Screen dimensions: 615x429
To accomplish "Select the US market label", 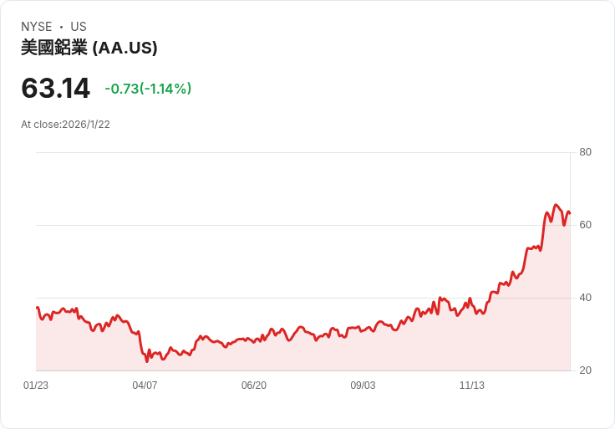I will tap(79, 27).
